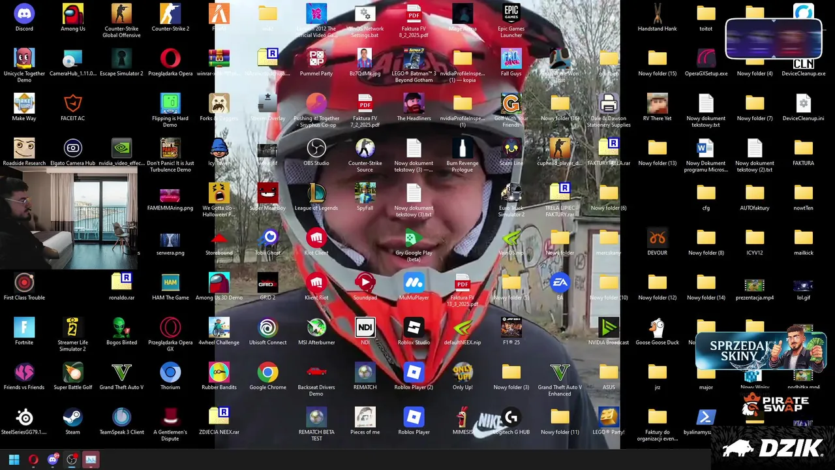
Task: Open the 4wheel Challenge shortcut
Action: pos(219,331)
